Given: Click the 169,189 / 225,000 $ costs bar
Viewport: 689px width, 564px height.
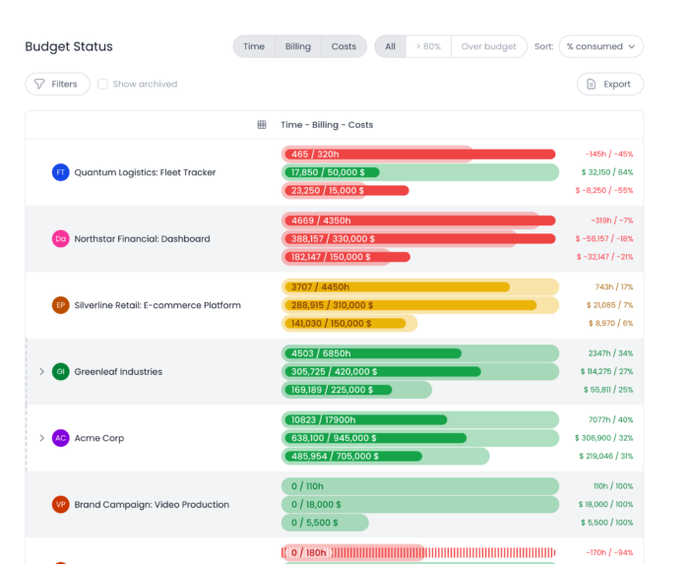Looking at the screenshot, I should 356,390.
